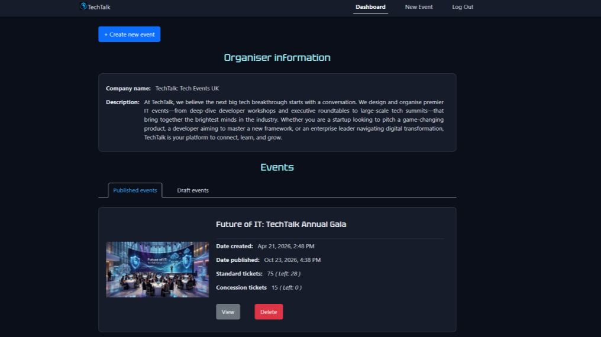The width and height of the screenshot is (601, 337).
Task: Click the Future of IT: TechTalk Annual Gala title
Action: tap(281, 225)
